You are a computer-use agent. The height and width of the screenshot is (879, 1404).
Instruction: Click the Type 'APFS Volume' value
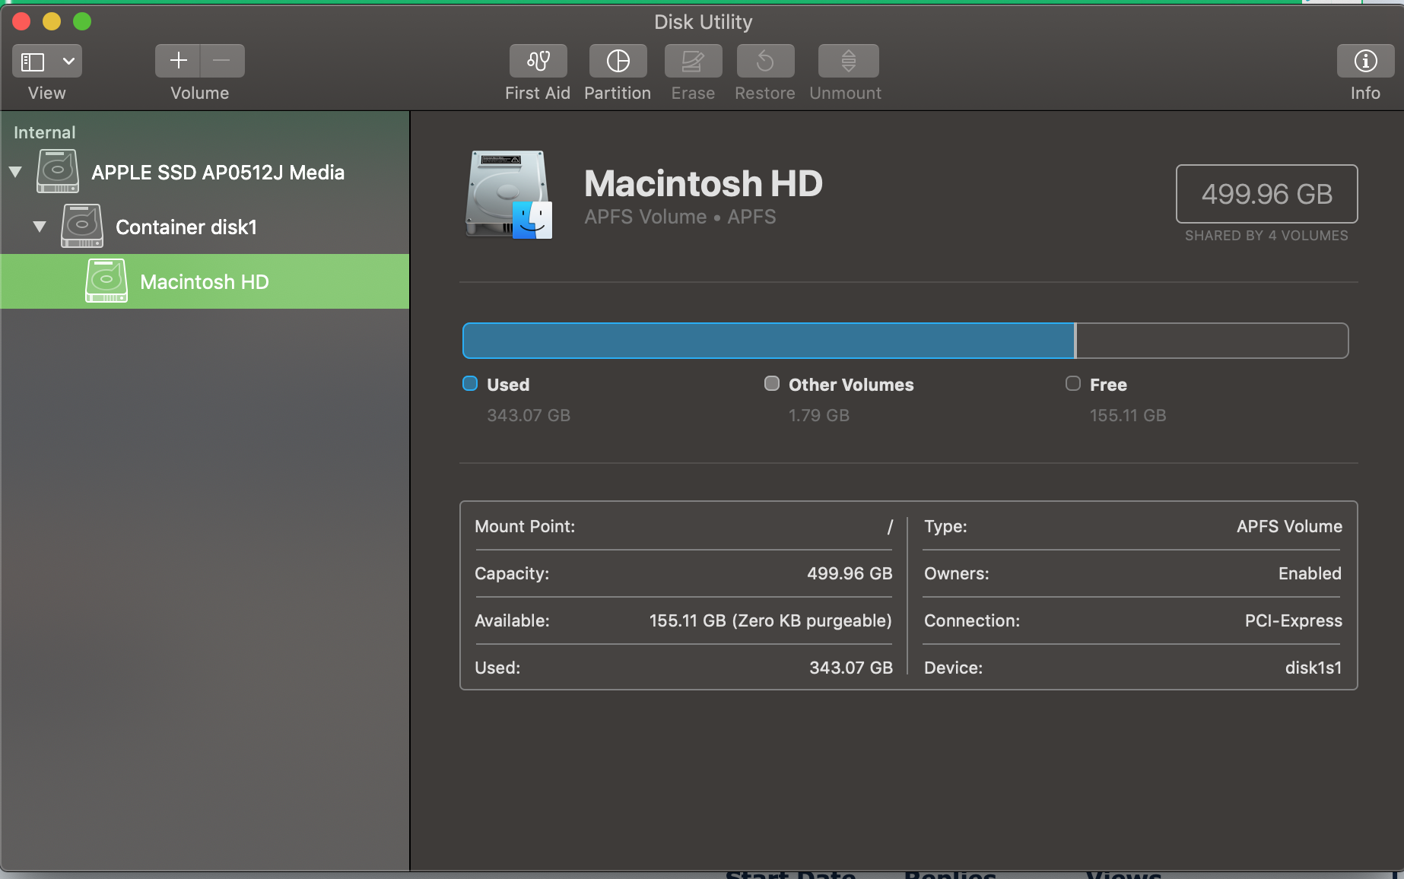pyautogui.click(x=1289, y=526)
